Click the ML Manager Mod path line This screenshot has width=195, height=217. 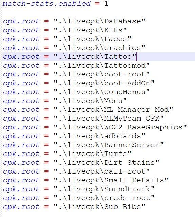pos(88,110)
